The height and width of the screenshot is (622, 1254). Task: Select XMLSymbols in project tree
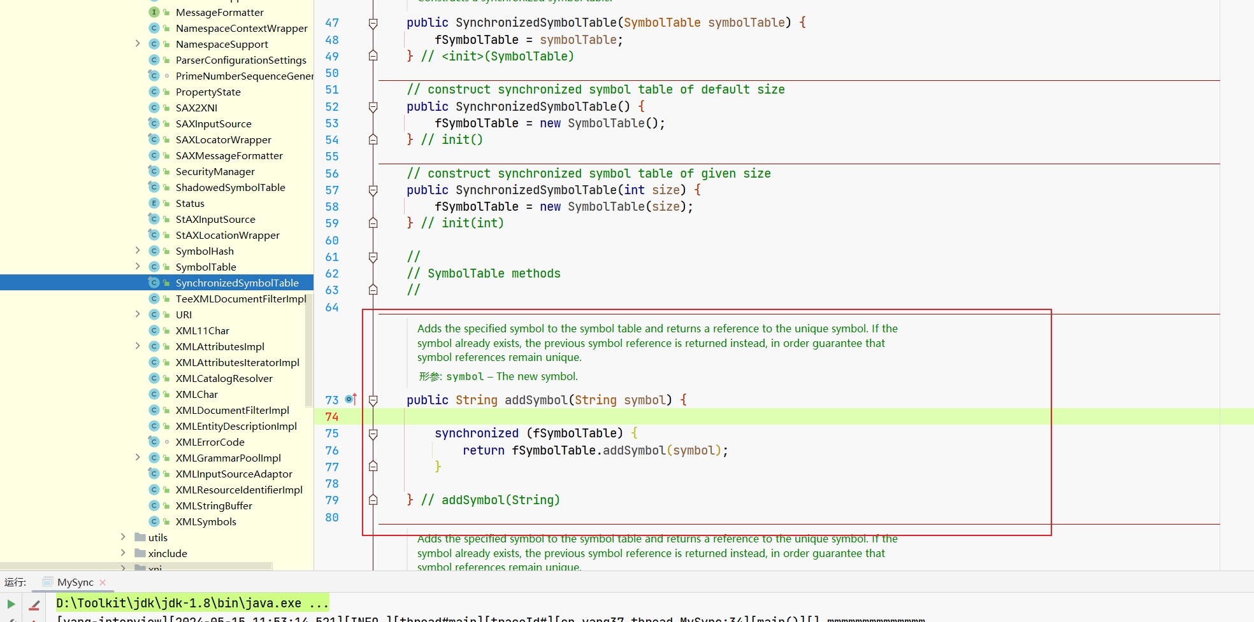click(206, 521)
